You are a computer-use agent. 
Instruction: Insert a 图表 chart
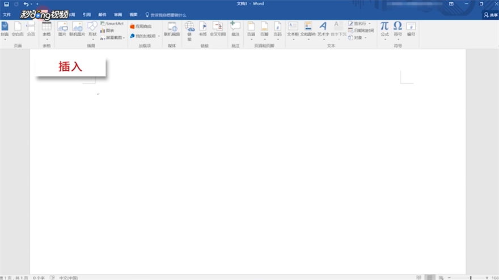[107, 31]
